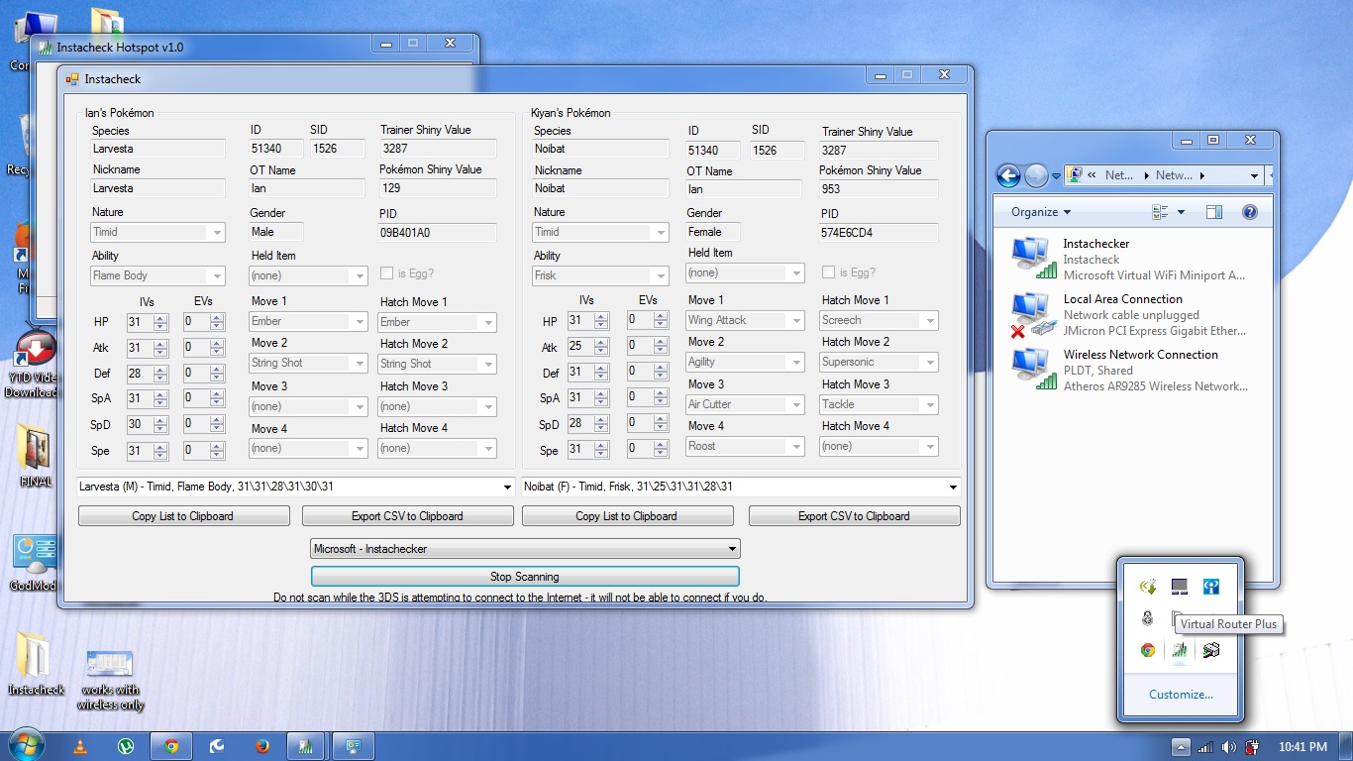This screenshot has height=761, width=1353.
Task: Click the padlock icon in tray popup
Action: [x=1148, y=618]
